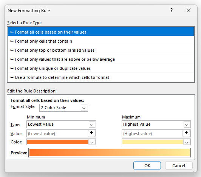Screen dimensions: 201x177
Task: Click the Minimum value range selector arrow icon
Action: [x=91, y=133]
